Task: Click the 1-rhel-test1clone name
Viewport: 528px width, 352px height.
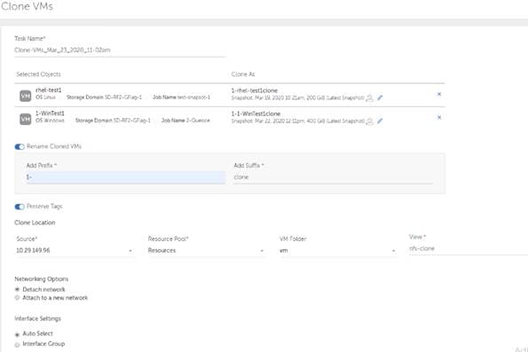Action: tap(254, 90)
